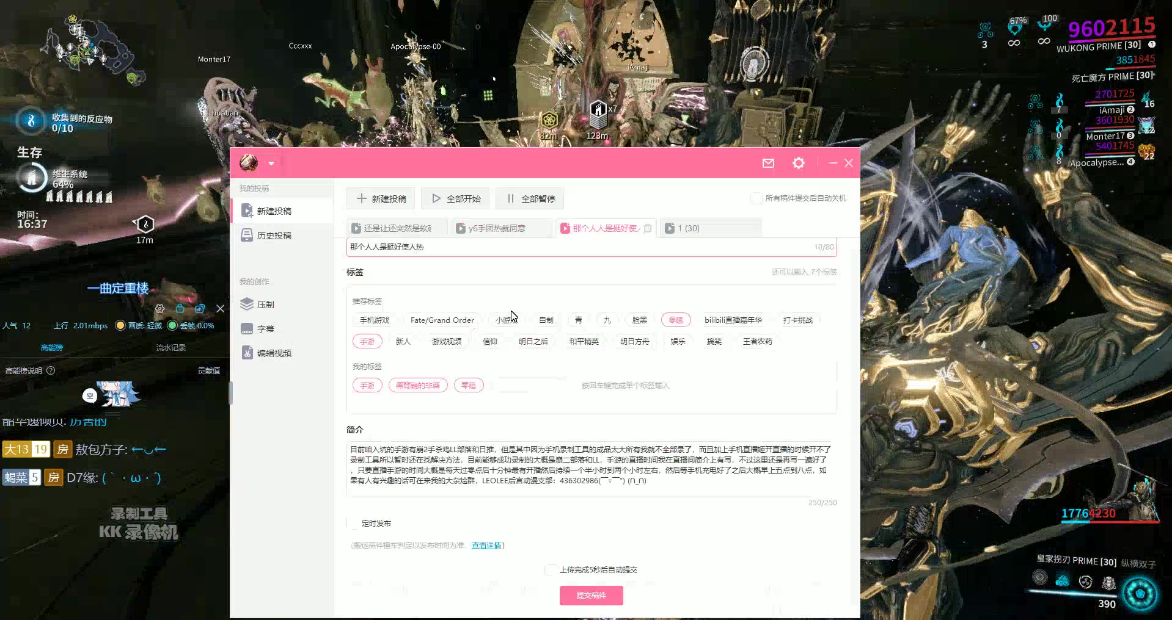Click the user avatar in the header
The width and height of the screenshot is (1172, 620).
[x=249, y=163]
